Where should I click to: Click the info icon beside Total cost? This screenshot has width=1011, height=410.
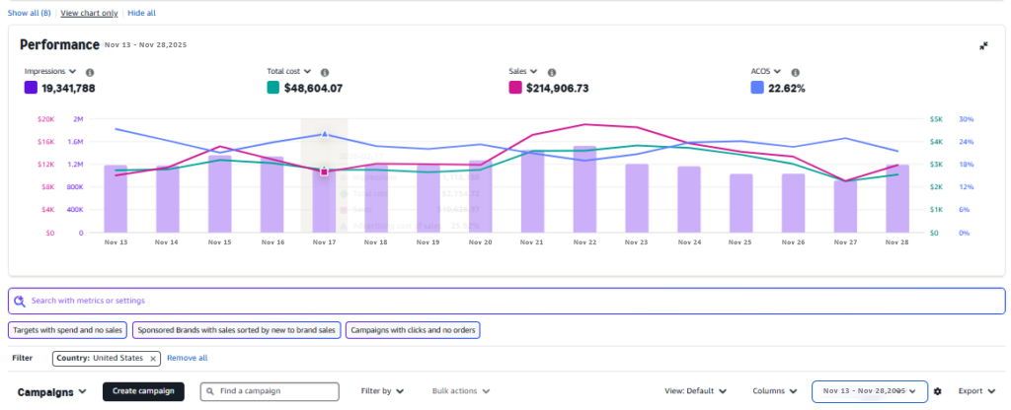(x=325, y=72)
